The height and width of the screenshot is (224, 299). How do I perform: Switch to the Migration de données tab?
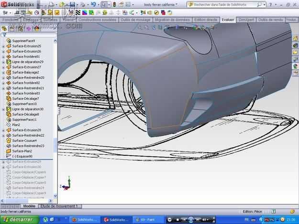pyautogui.click(x=172, y=20)
